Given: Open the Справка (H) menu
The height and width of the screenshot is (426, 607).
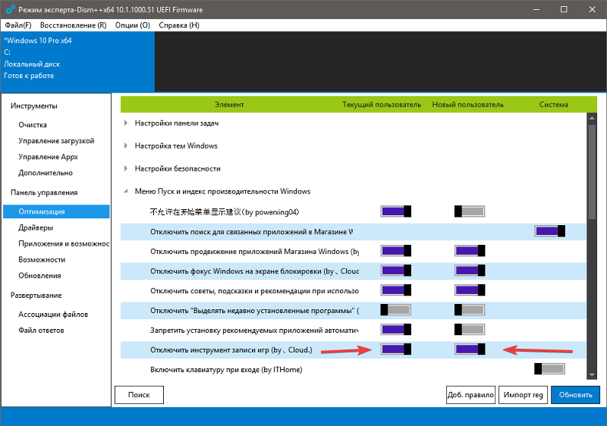Looking at the screenshot, I should coord(179,25).
